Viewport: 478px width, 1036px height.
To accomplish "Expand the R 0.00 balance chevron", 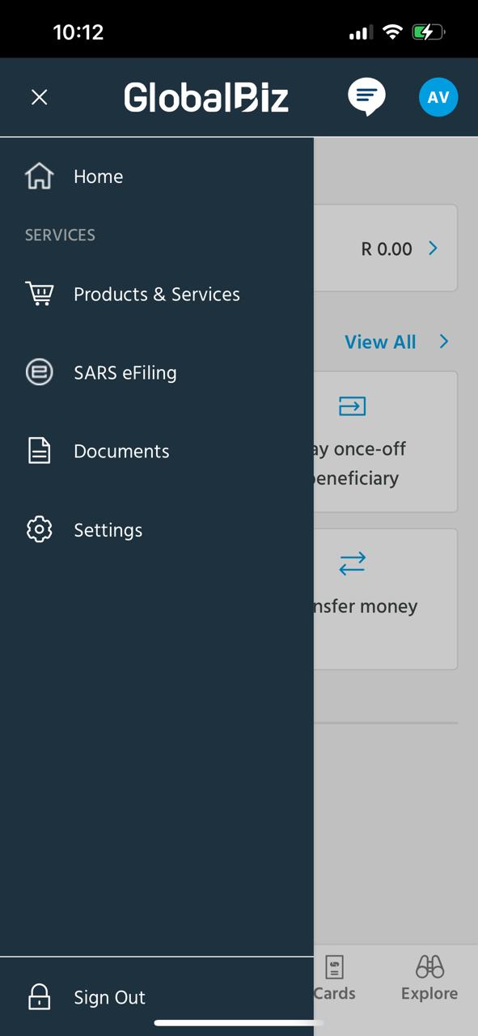I will click(x=433, y=248).
